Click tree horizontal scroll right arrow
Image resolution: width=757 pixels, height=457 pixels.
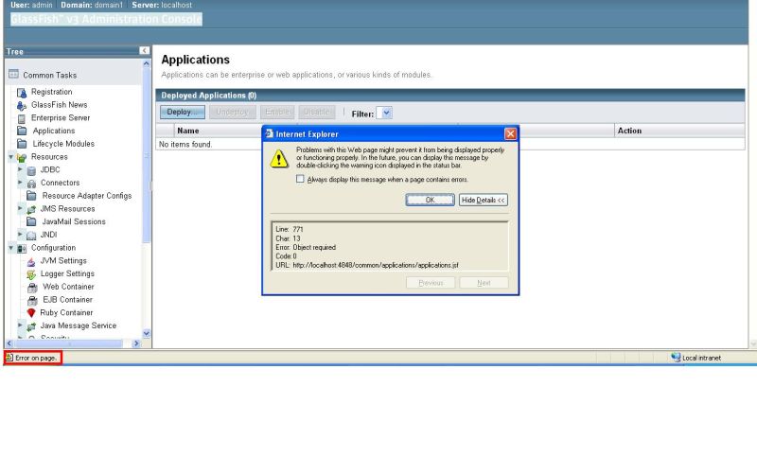click(x=135, y=343)
